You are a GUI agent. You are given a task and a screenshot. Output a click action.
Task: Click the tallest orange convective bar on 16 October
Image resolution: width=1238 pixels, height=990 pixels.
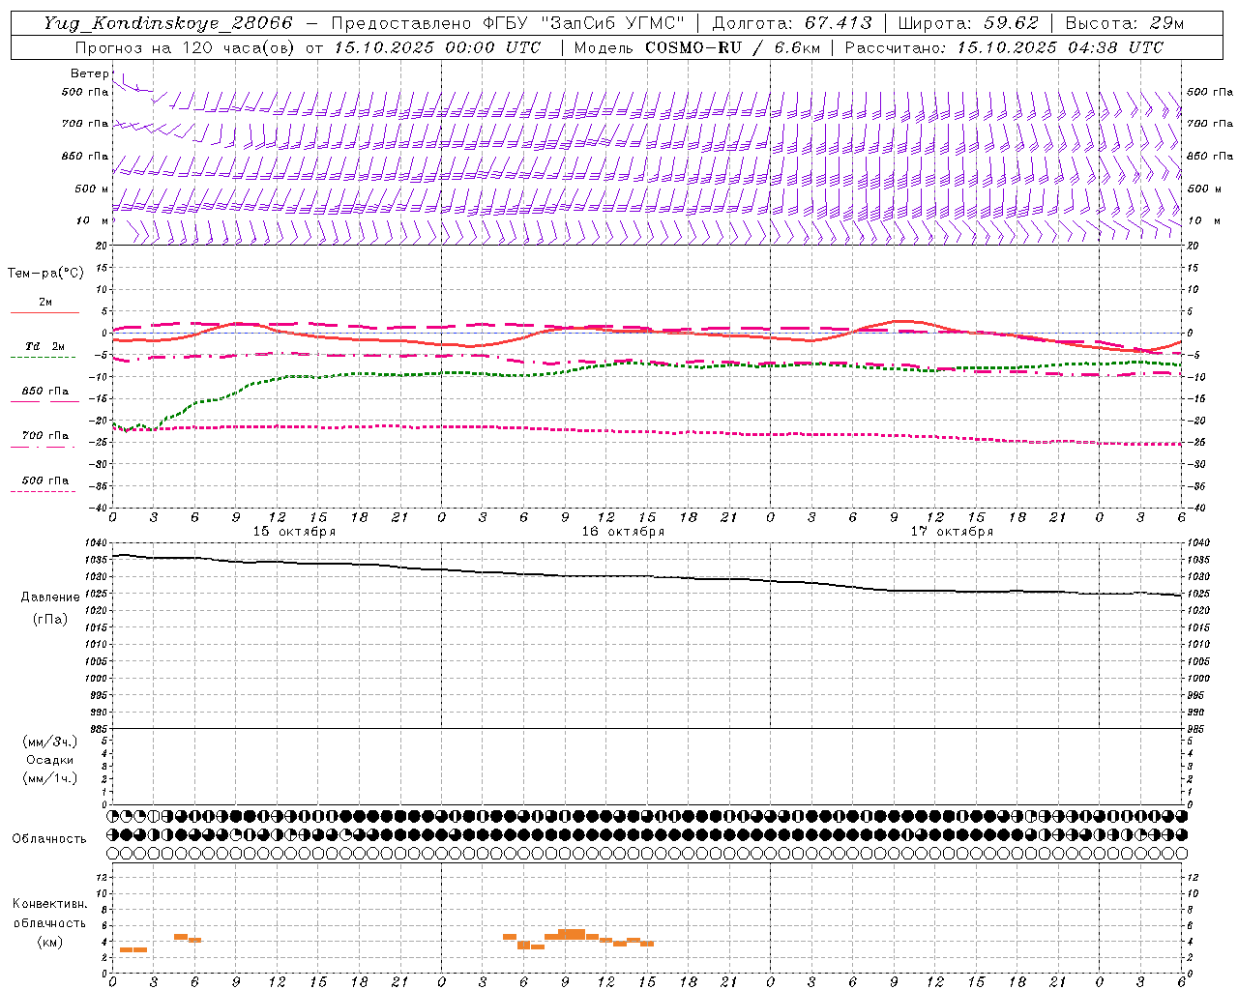pos(572,934)
